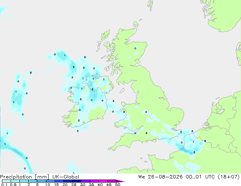Viewport: 241px width, 186px height.
Task: Select the 2 to 5 mm legend color
Action: point(33,181)
